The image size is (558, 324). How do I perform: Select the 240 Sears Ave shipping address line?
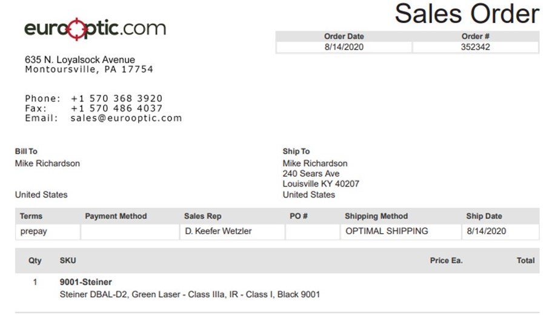[311, 174]
